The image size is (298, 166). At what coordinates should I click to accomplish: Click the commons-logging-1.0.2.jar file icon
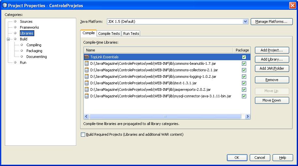pyautogui.click(x=87, y=76)
